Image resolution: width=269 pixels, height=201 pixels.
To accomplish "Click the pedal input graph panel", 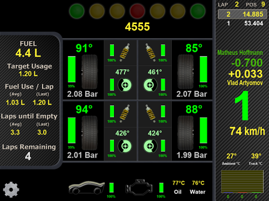I will coord(242,182).
